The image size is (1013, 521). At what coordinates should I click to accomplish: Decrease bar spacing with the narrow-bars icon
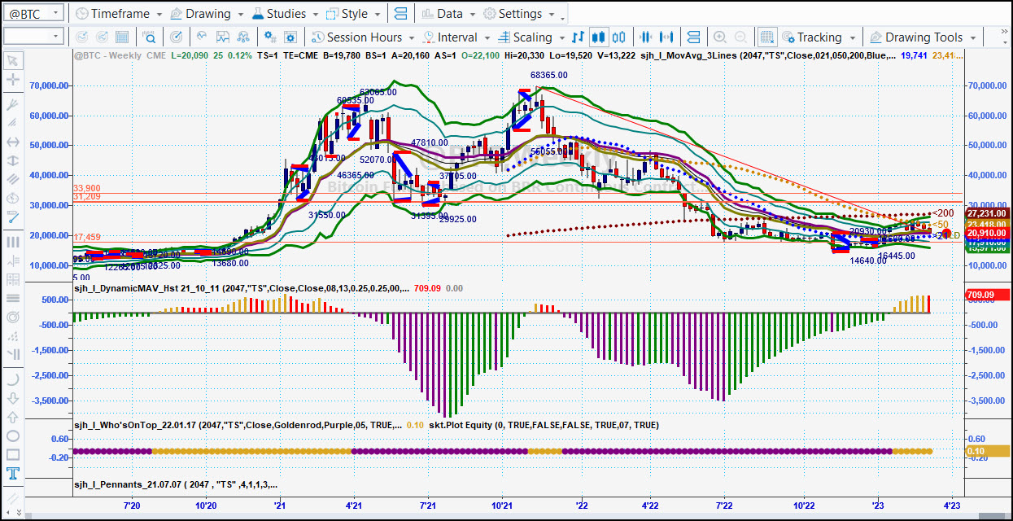coord(647,37)
